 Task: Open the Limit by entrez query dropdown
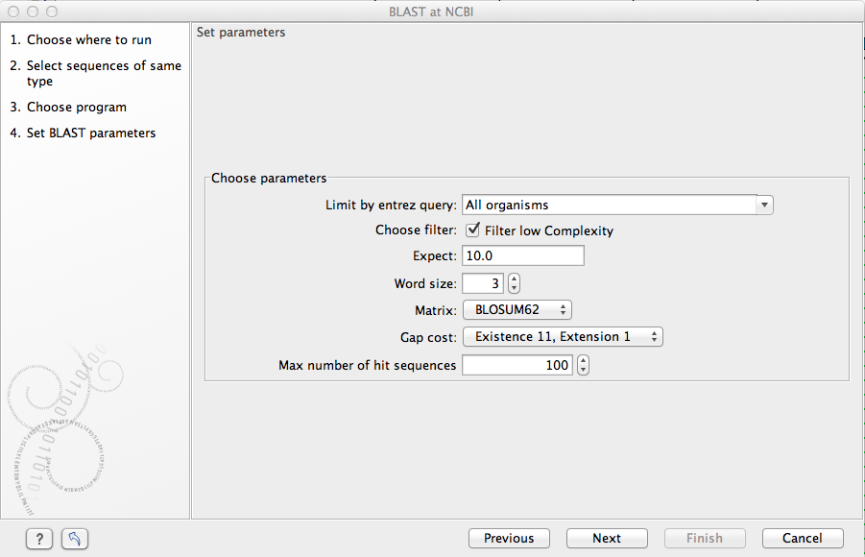[x=764, y=205]
